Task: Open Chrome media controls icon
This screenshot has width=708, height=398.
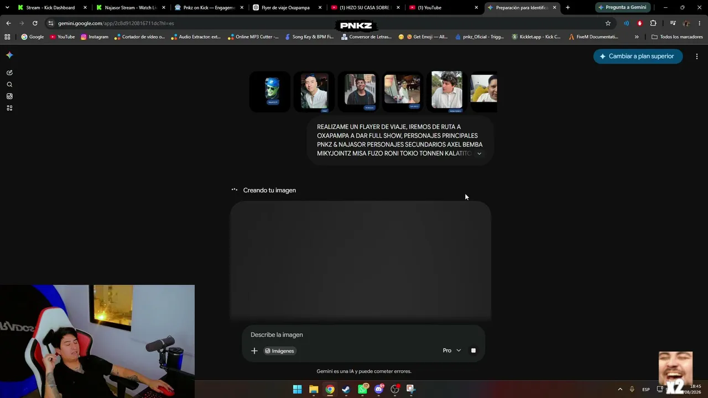Action: pyautogui.click(x=673, y=23)
